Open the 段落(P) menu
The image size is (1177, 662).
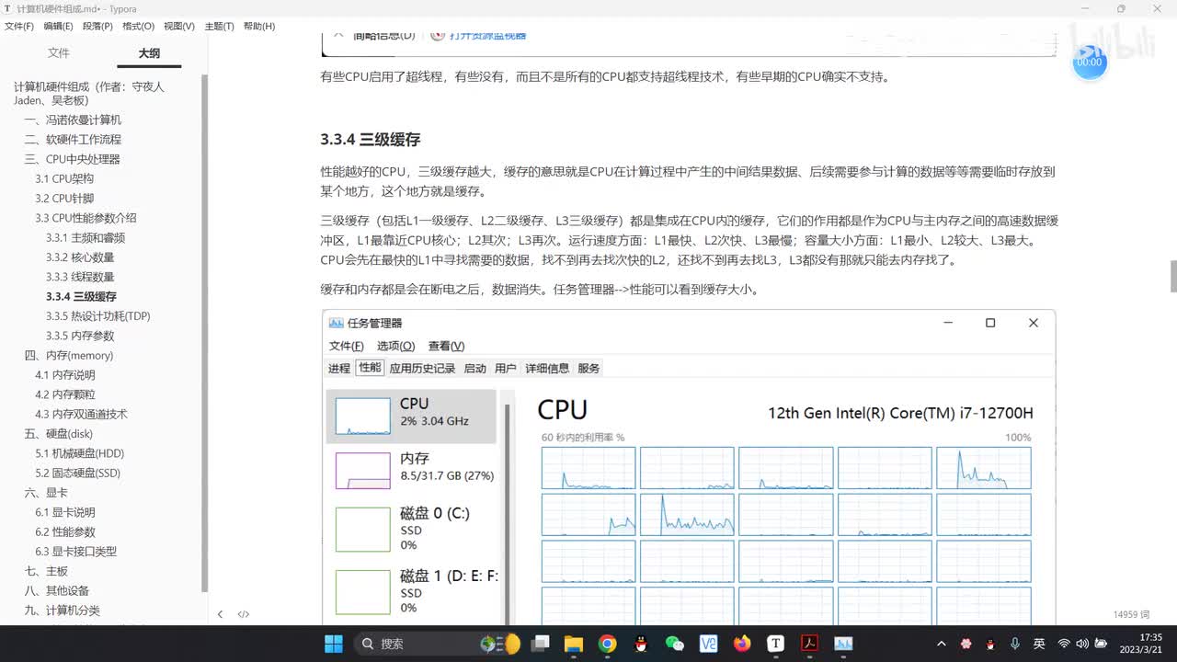click(x=97, y=27)
